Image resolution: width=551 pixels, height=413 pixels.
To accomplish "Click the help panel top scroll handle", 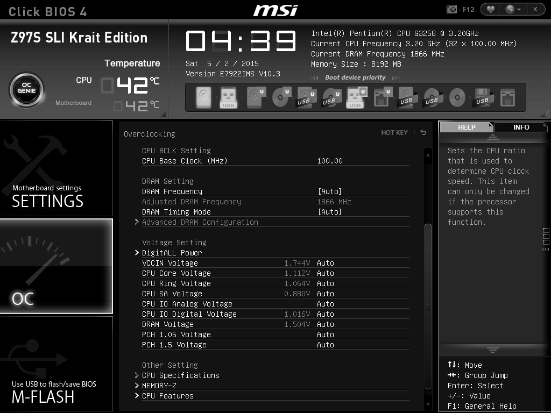I will (x=493, y=137).
